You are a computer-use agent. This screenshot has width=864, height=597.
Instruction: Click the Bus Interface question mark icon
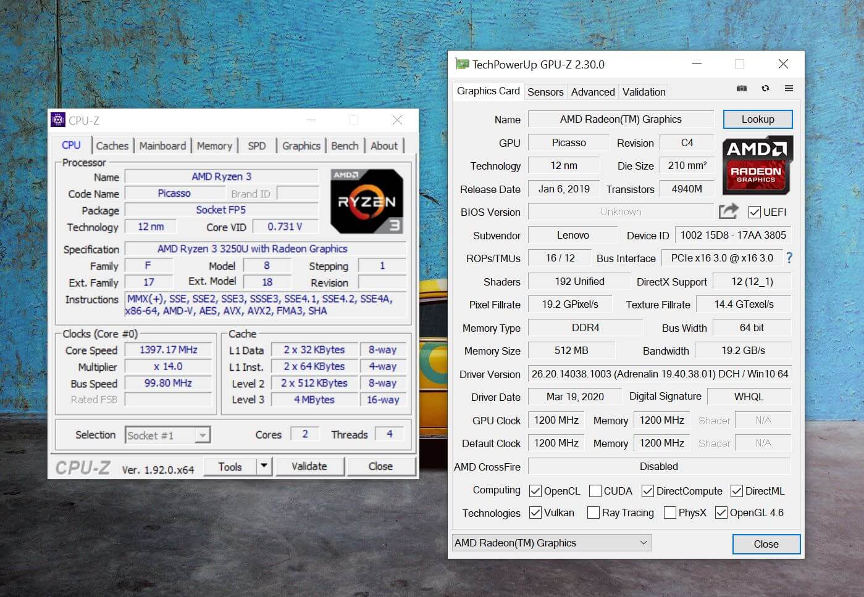click(x=789, y=258)
